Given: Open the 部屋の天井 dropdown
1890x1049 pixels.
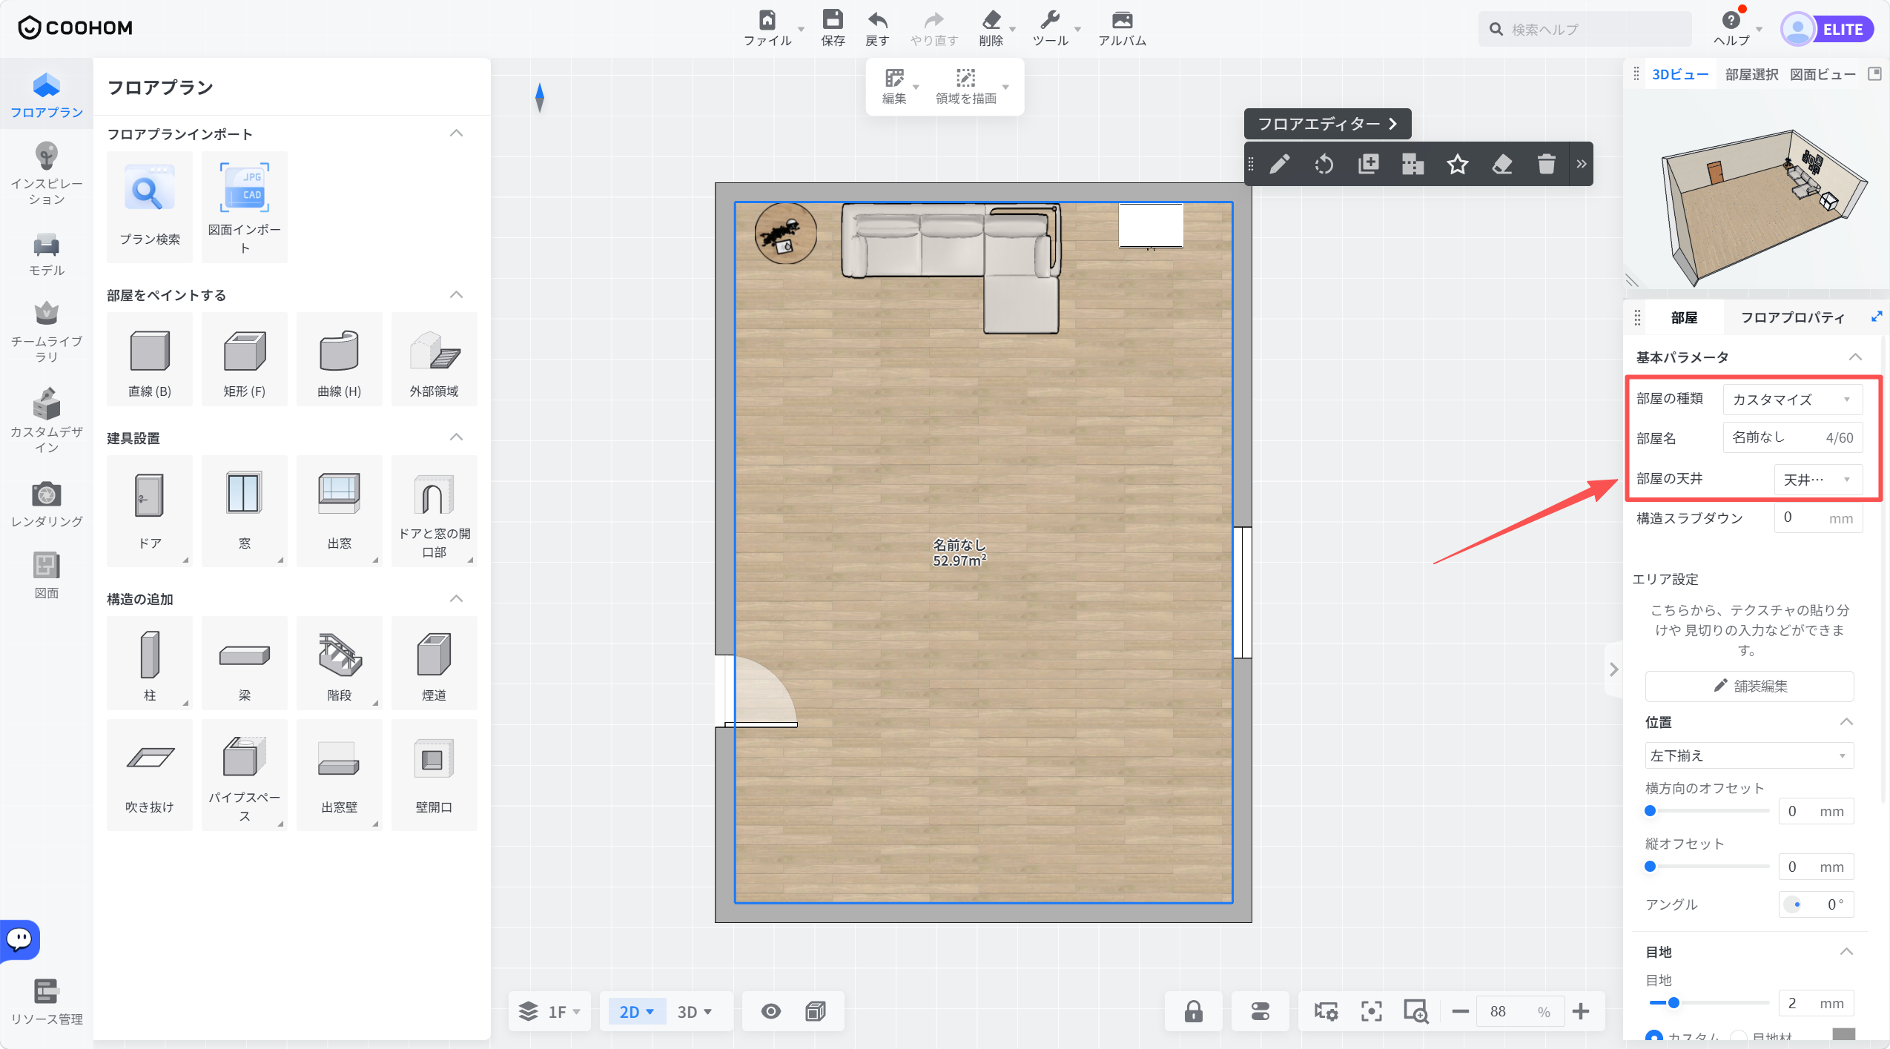Looking at the screenshot, I should tap(1818, 480).
